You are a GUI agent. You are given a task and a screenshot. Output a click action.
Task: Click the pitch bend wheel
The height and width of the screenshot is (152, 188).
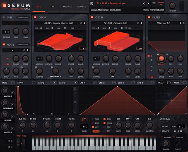click(x=19, y=144)
